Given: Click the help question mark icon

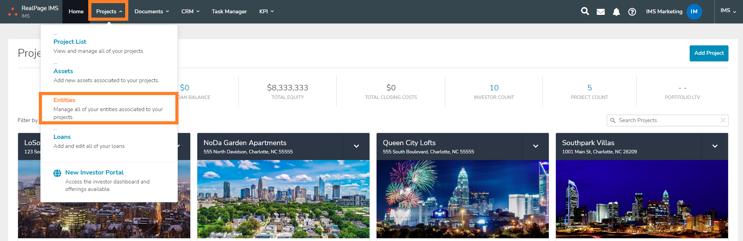Looking at the screenshot, I should coord(632,12).
